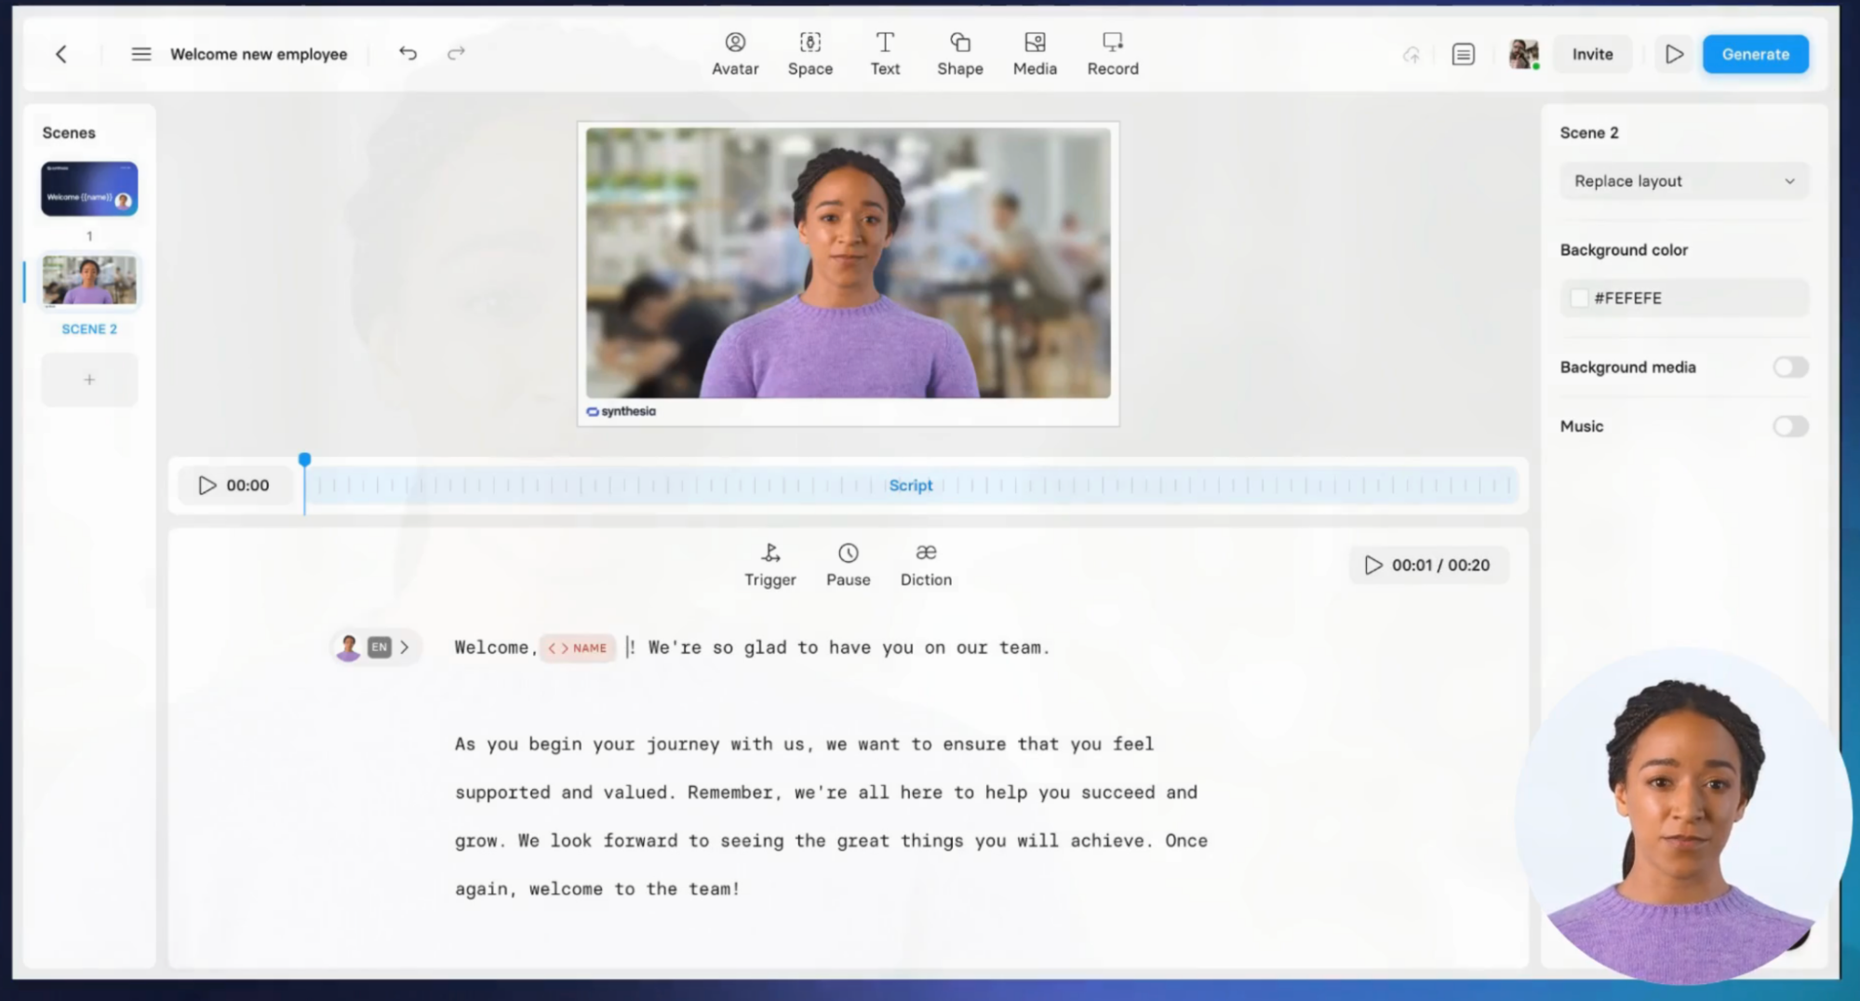Enable the Background media toggle
Image resolution: width=1860 pixels, height=1001 pixels.
1789,367
